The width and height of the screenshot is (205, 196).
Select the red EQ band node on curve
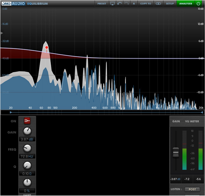tap(46, 47)
